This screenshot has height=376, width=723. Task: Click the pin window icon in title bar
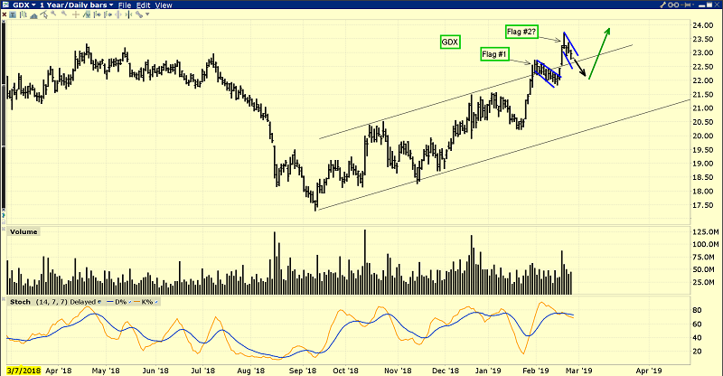click(x=685, y=5)
